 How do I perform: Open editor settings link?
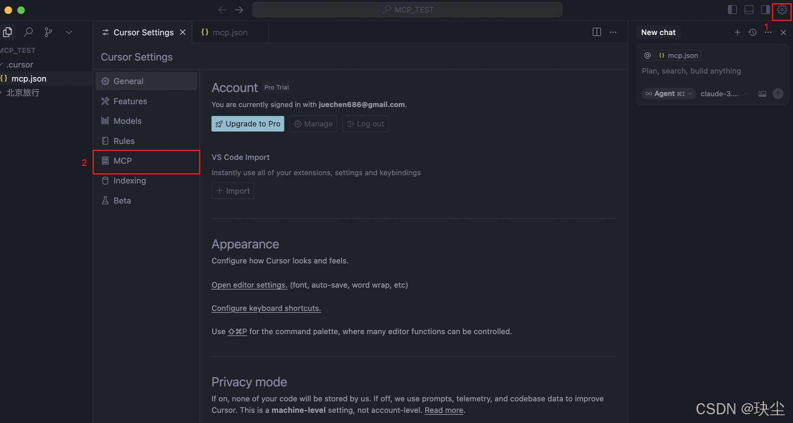(249, 285)
